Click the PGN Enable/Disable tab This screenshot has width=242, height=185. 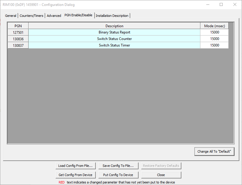78,15
